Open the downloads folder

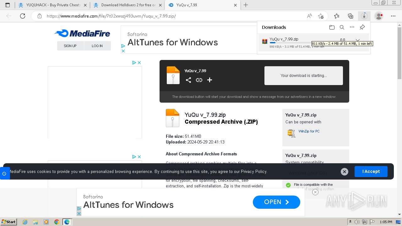332,27
